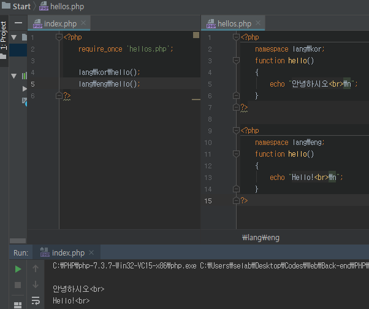Close the index.php Run tab
Viewport: 369px width, 309px height.
click(x=91, y=252)
